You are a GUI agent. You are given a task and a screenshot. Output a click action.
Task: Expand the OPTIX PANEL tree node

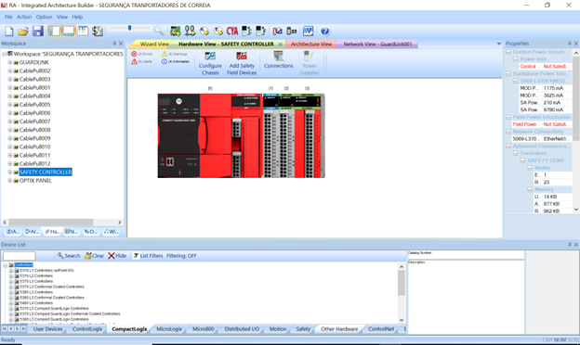tap(10, 181)
